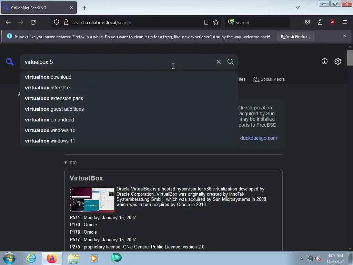Submit search with magnifier button

(x=230, y=61)
